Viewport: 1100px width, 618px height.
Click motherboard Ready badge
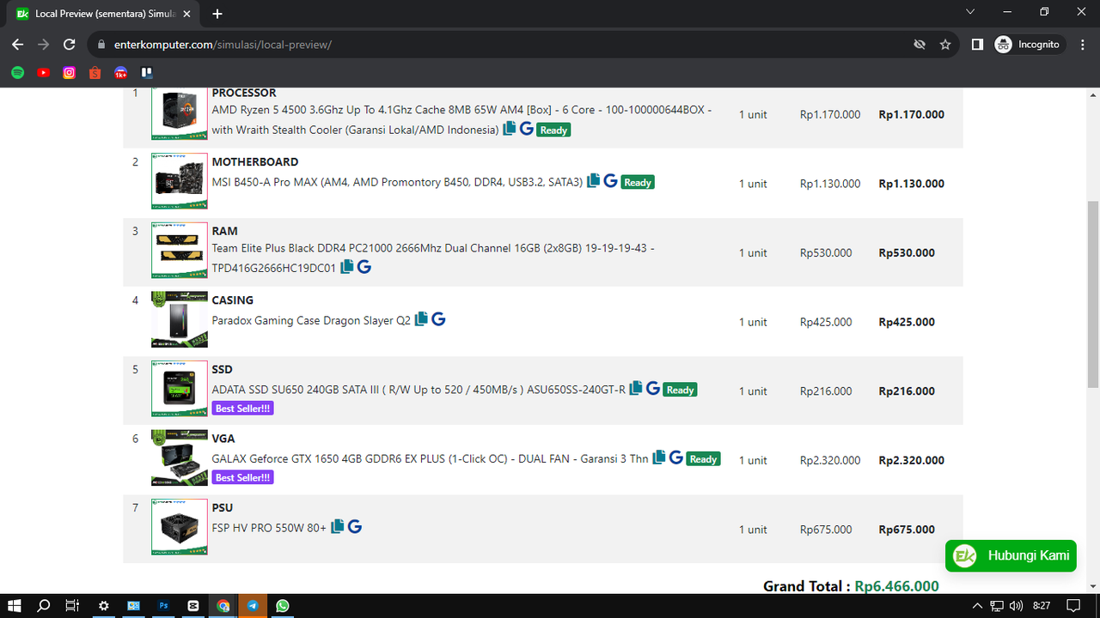(x=638, y=182)
